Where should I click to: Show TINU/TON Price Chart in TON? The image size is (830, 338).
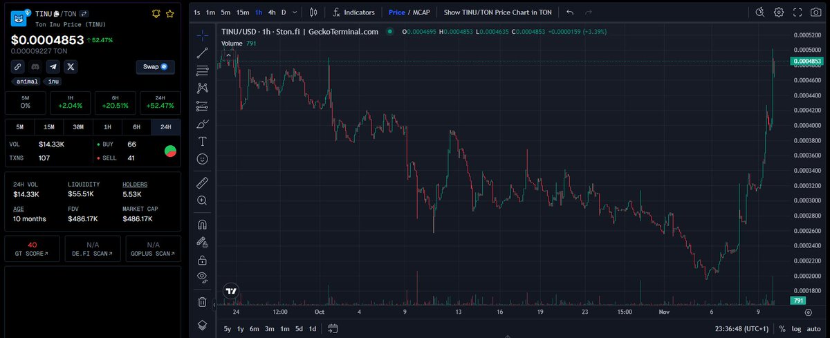coord(498,12)
